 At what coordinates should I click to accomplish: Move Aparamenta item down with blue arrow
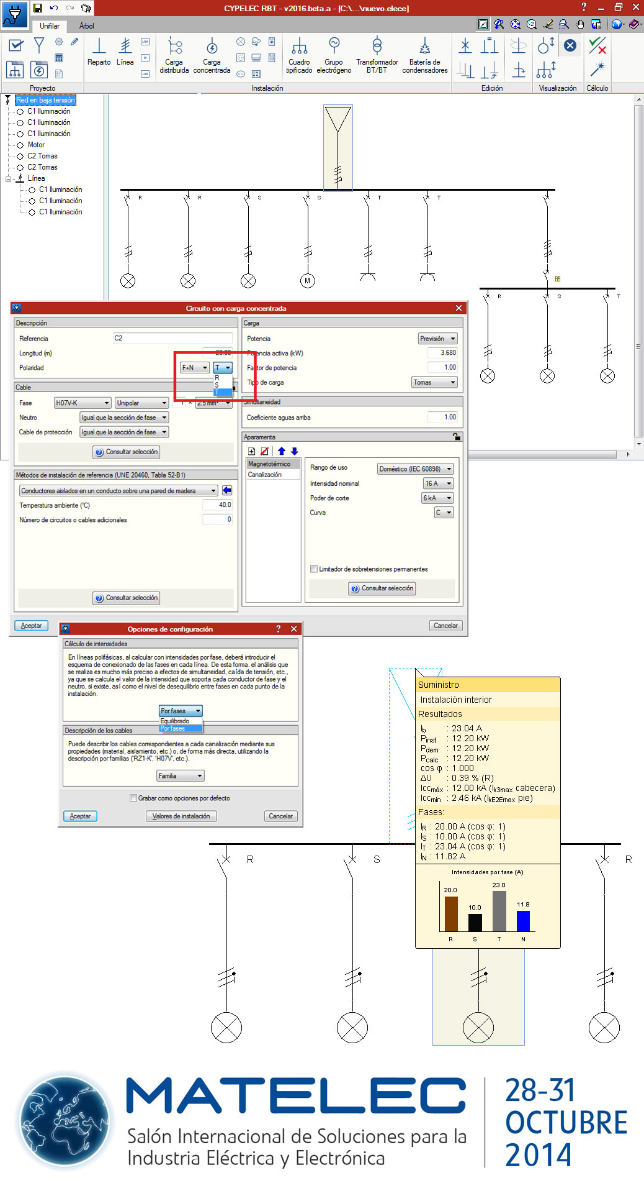click(x=294, y=451)
